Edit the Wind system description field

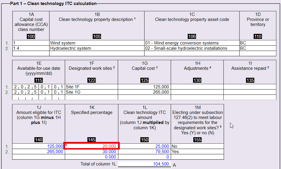click(97, 43)
